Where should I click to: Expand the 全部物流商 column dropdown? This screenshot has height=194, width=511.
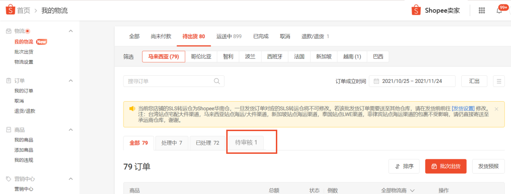point(412,190)
